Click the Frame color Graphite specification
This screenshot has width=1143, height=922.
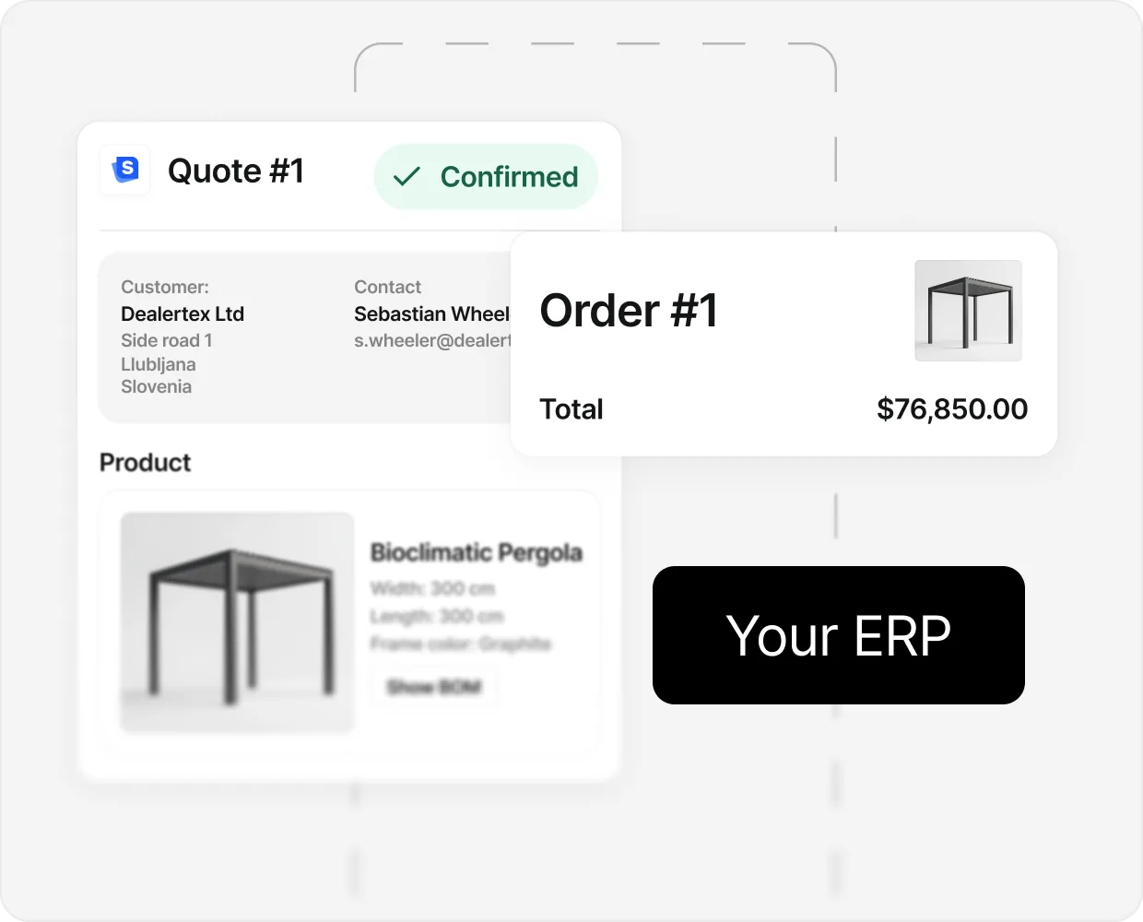[461, 644]
